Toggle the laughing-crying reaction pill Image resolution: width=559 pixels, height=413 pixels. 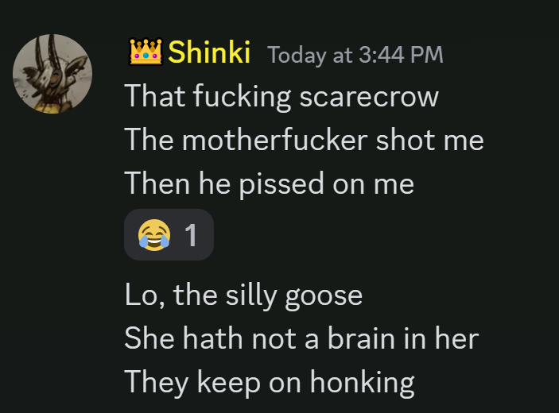[x=169, y=234]
